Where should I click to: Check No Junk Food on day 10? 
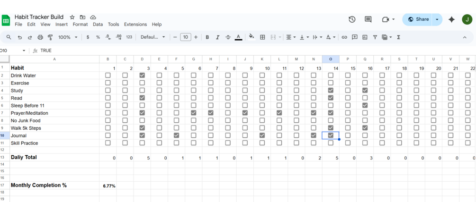pos(262,120)
